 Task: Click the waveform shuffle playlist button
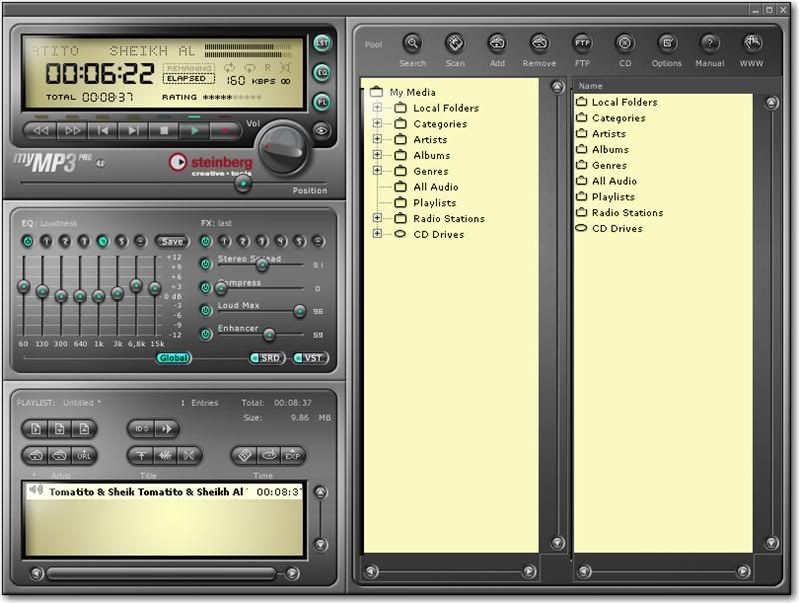point(165,456)
